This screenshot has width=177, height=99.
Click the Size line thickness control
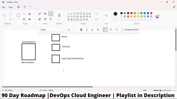click(x=106, y=16)
